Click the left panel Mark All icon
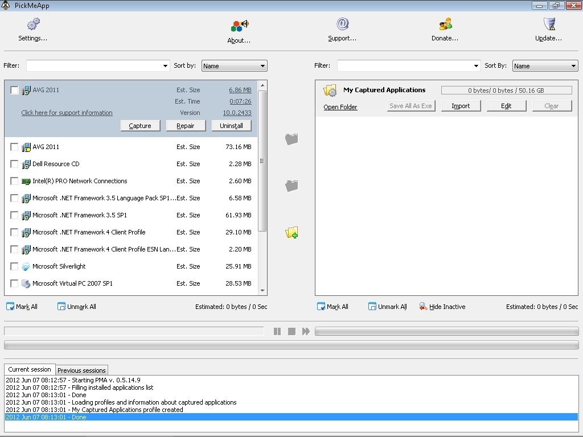583x437 pixels. [x=10, y=307]
